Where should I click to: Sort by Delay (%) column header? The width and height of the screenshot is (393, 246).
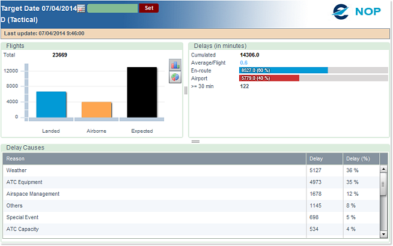(361, 158)
